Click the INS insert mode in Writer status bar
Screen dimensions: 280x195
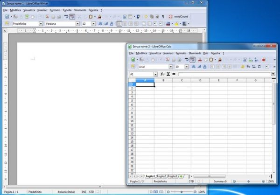point(84,192)
